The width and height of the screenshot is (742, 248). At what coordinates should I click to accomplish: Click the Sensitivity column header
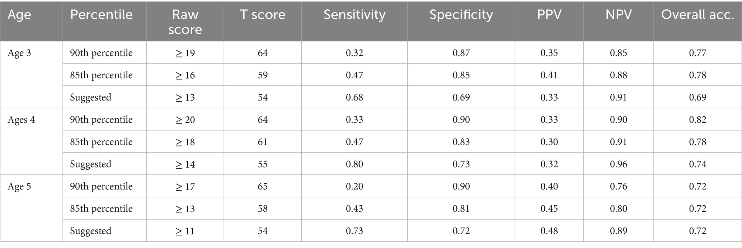pos(354,15)
